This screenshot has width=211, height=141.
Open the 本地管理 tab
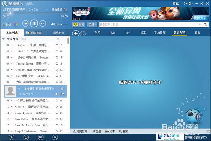[x=160, y=33]
